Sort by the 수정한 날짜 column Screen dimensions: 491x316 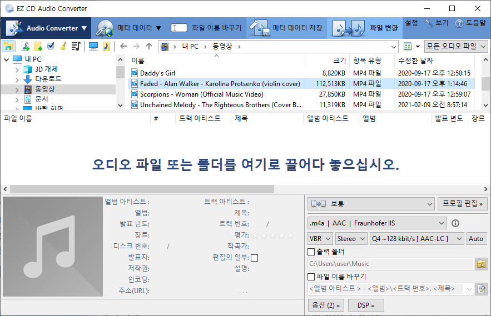pyautogui.click(x=434, y=61)
